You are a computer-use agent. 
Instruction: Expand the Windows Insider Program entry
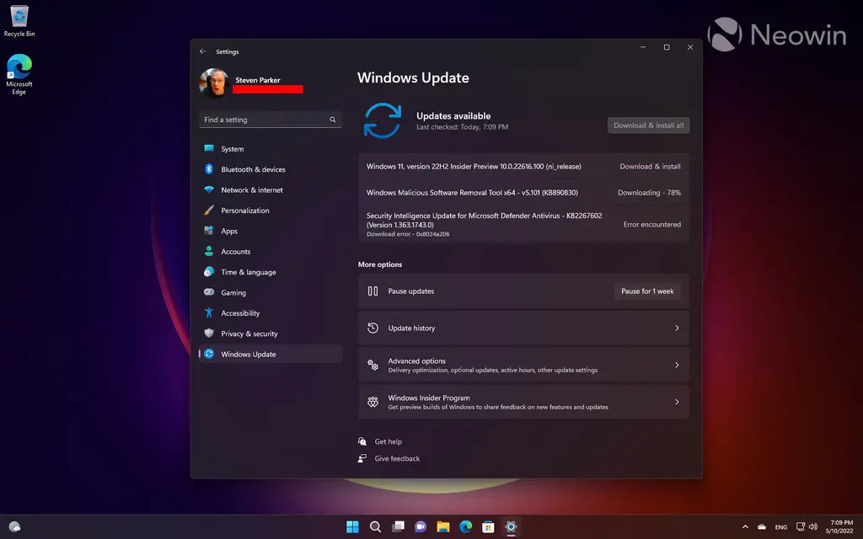tap(523, 403)
